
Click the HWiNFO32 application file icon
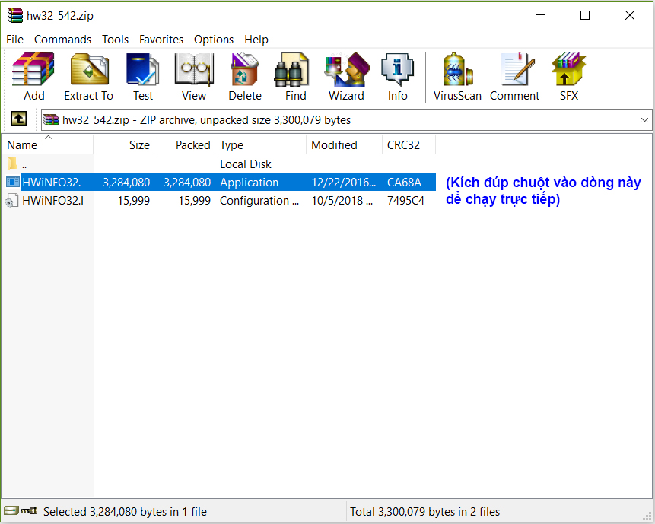(x=12, y=182)
